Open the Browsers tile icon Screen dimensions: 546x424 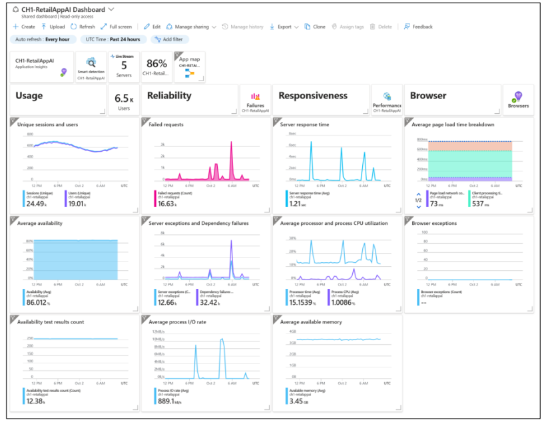[518, 97]
